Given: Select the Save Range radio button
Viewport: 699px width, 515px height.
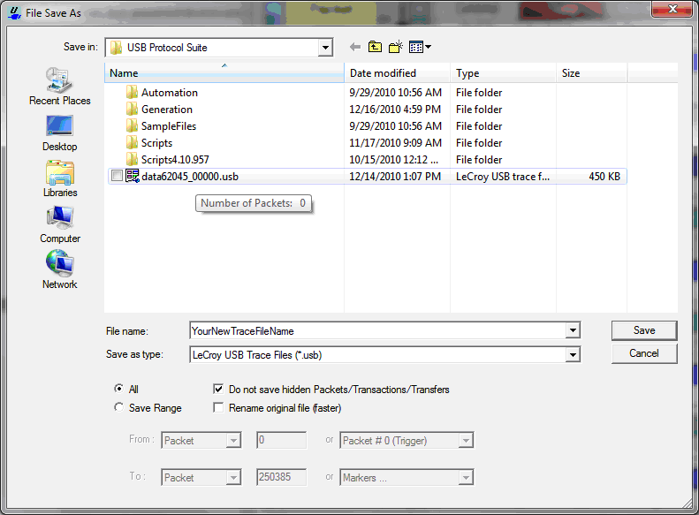Looking at the screenshot, I should pos(118,407).
